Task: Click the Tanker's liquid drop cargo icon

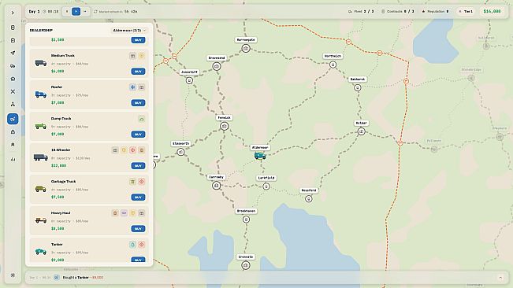Action: pyautogui.click(x=132, y=244)
